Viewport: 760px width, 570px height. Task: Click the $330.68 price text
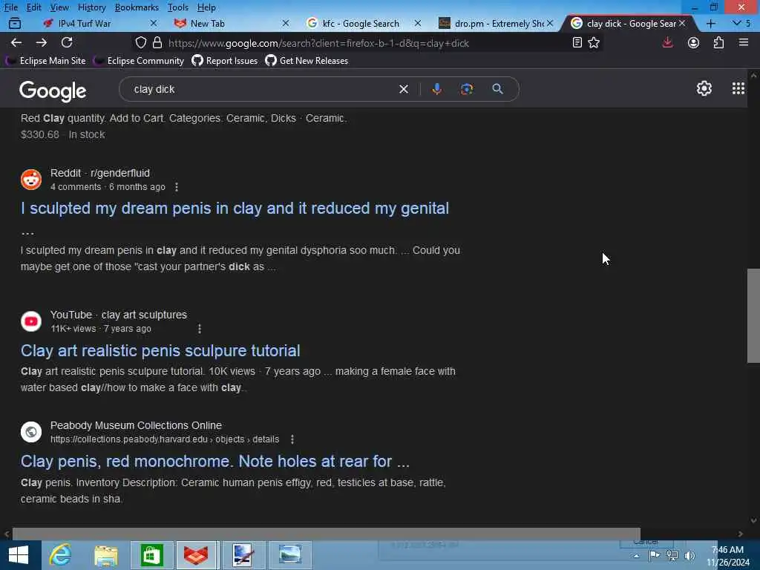[x=40, y=135]
